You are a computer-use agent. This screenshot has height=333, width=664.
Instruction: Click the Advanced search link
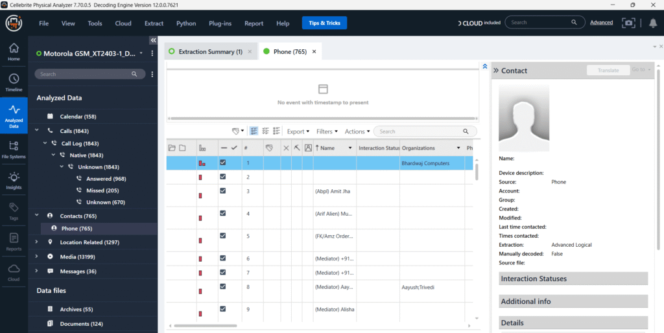[x=601, y=23]
